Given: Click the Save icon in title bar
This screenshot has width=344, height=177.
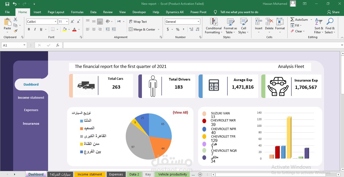Looking at the screenshot, I should [x=7, y=4].
